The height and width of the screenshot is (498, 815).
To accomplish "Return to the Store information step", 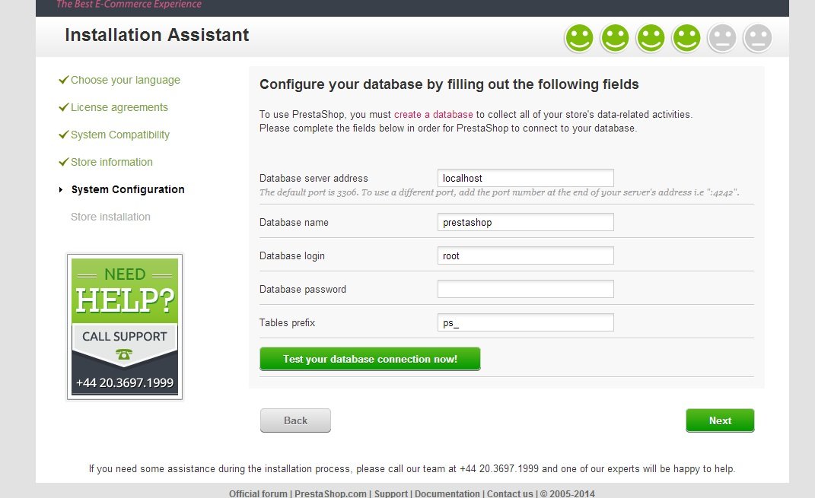I will [x=112, y=162].
